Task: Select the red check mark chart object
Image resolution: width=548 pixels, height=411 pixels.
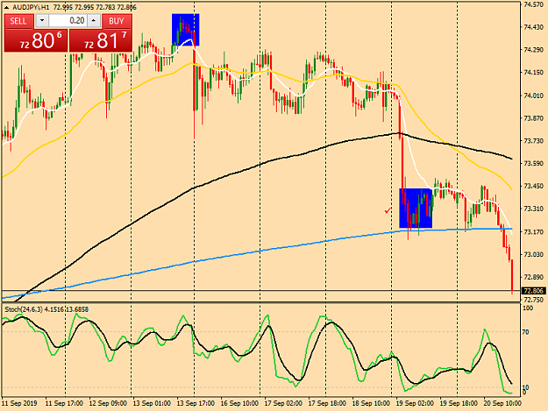Action: (388, 210)
